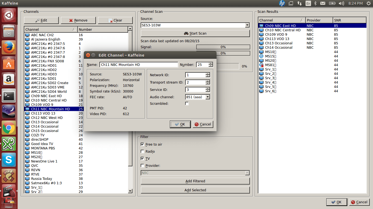Screen dimensions: 373x209
Task: Sort Scan Results by Provider column
Action: (x=319, y=20)
